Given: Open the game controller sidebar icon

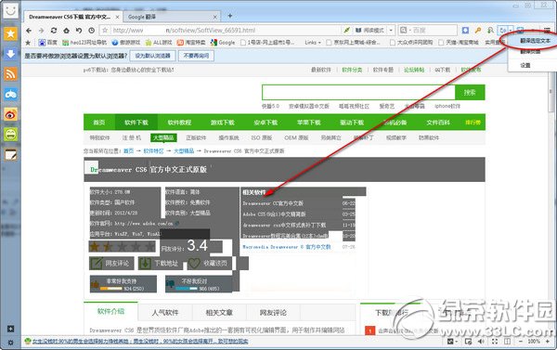Looking at the screenshot, I should [x=10, y=94].
